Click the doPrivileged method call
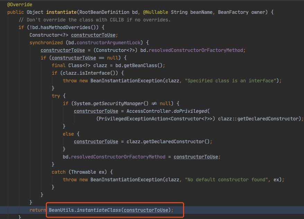 tap(190, 111)
